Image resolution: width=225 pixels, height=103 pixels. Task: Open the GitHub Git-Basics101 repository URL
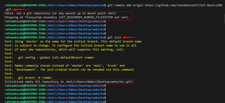(184, 5)
